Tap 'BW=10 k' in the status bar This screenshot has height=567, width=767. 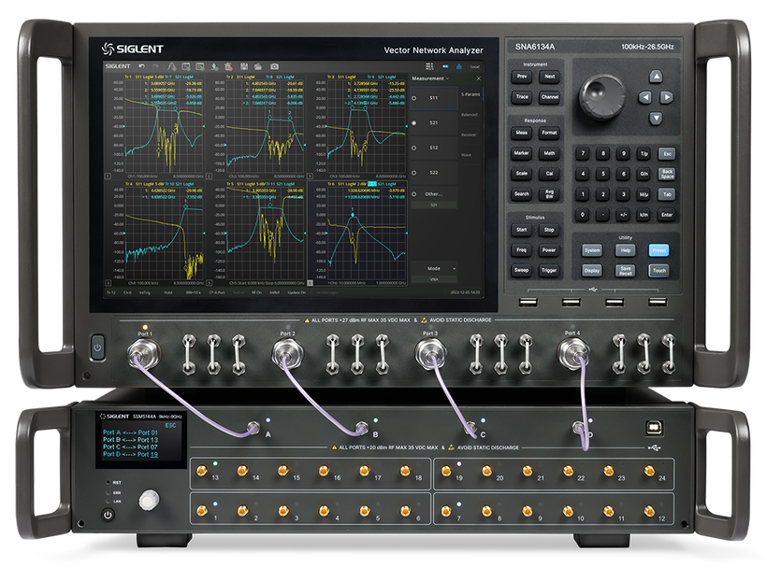point(194,292)
